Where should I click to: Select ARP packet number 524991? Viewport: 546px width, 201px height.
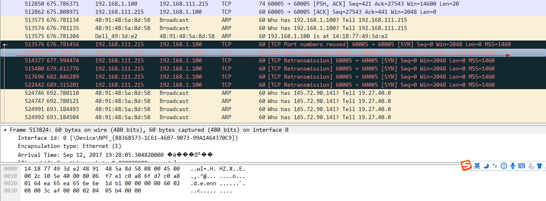pyautogui.click(x=273, y=109)
